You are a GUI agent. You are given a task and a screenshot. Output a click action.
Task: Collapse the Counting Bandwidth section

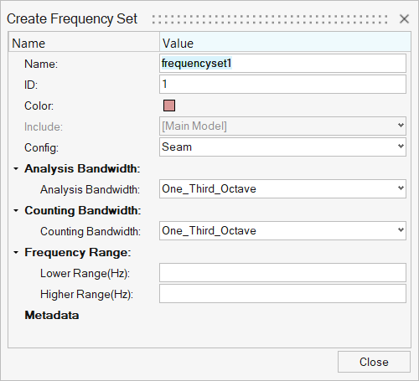coord(16,210)
